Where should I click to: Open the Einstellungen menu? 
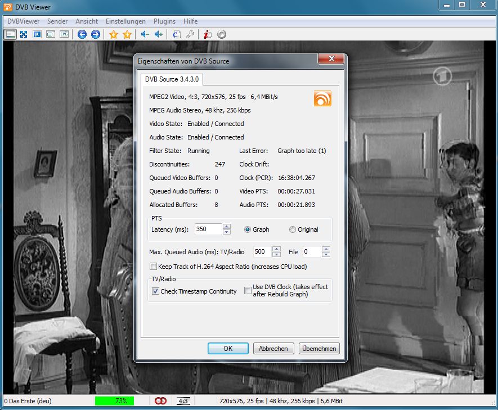coord(126,21)
